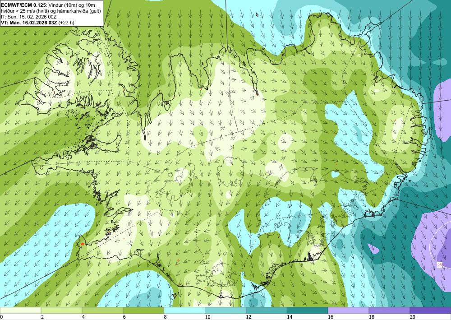Click the pale yellow 0–2 m/s legend swatch
This screenshot has height=320, width=451.
(x=20, y=311)
